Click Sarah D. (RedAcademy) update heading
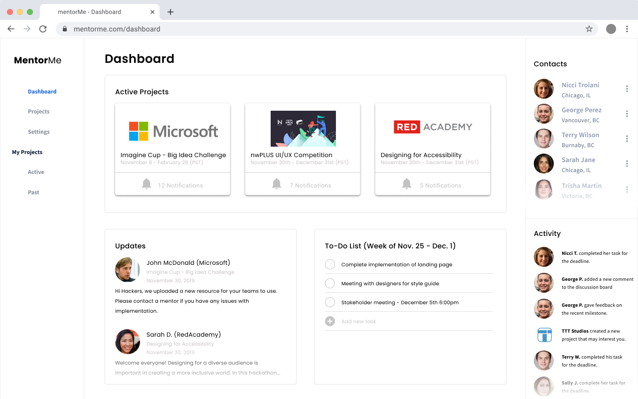Image resolution: width=638 pixels, height=399 pixels. pos(183,335)
